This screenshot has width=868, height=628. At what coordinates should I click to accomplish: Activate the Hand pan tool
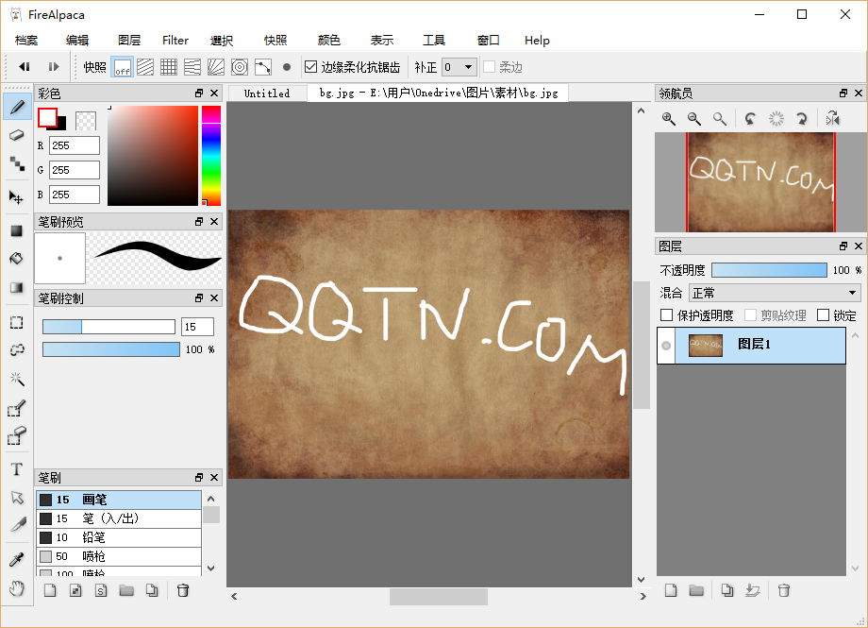coord(16,588)
